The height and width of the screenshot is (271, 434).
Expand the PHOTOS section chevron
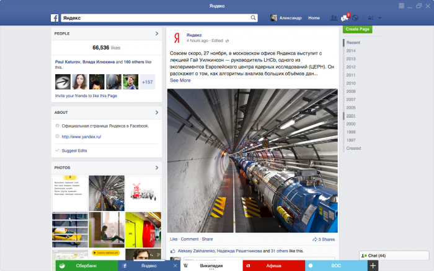click(x=157, y=168)
